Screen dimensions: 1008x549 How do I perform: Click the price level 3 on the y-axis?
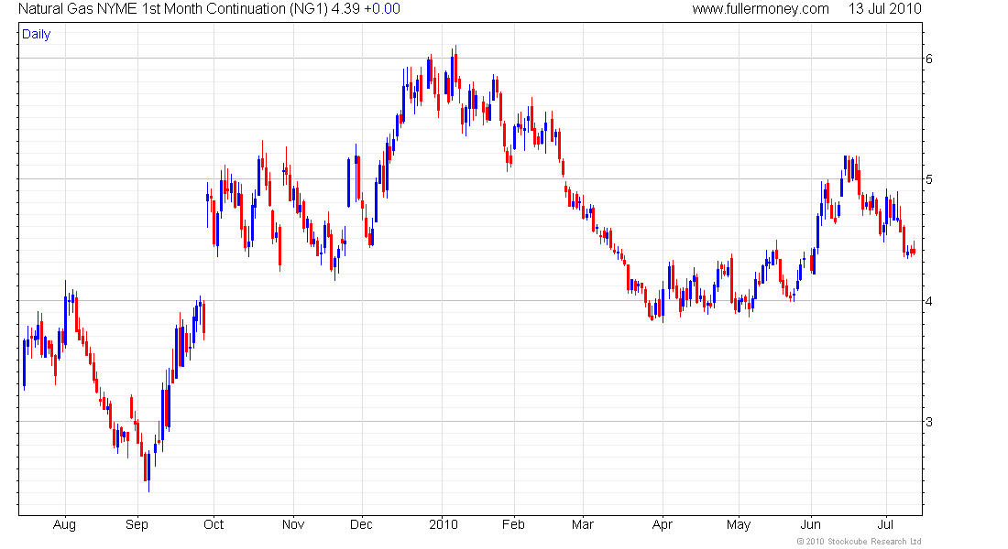tap(929, 422)
